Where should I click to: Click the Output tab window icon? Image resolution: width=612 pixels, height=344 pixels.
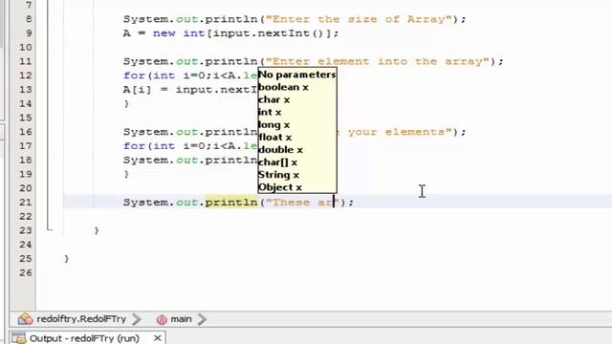coord(18,338)
